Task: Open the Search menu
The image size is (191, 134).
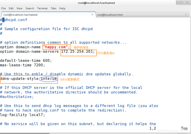Action: (x=30, y=8)
